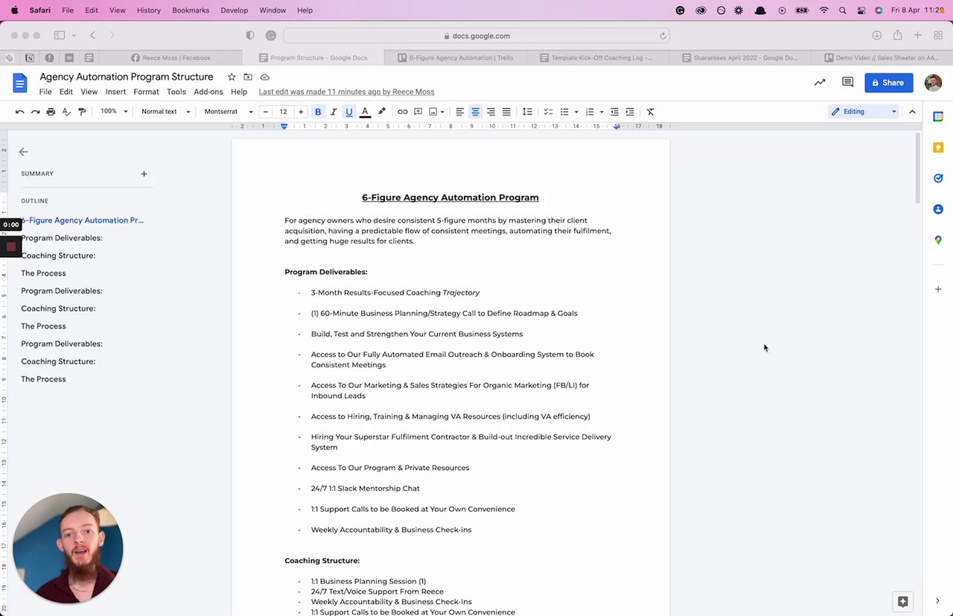Open the Montserrat font dropdown
The width and height of the screenshot is (953, 616).
(228, 112)
